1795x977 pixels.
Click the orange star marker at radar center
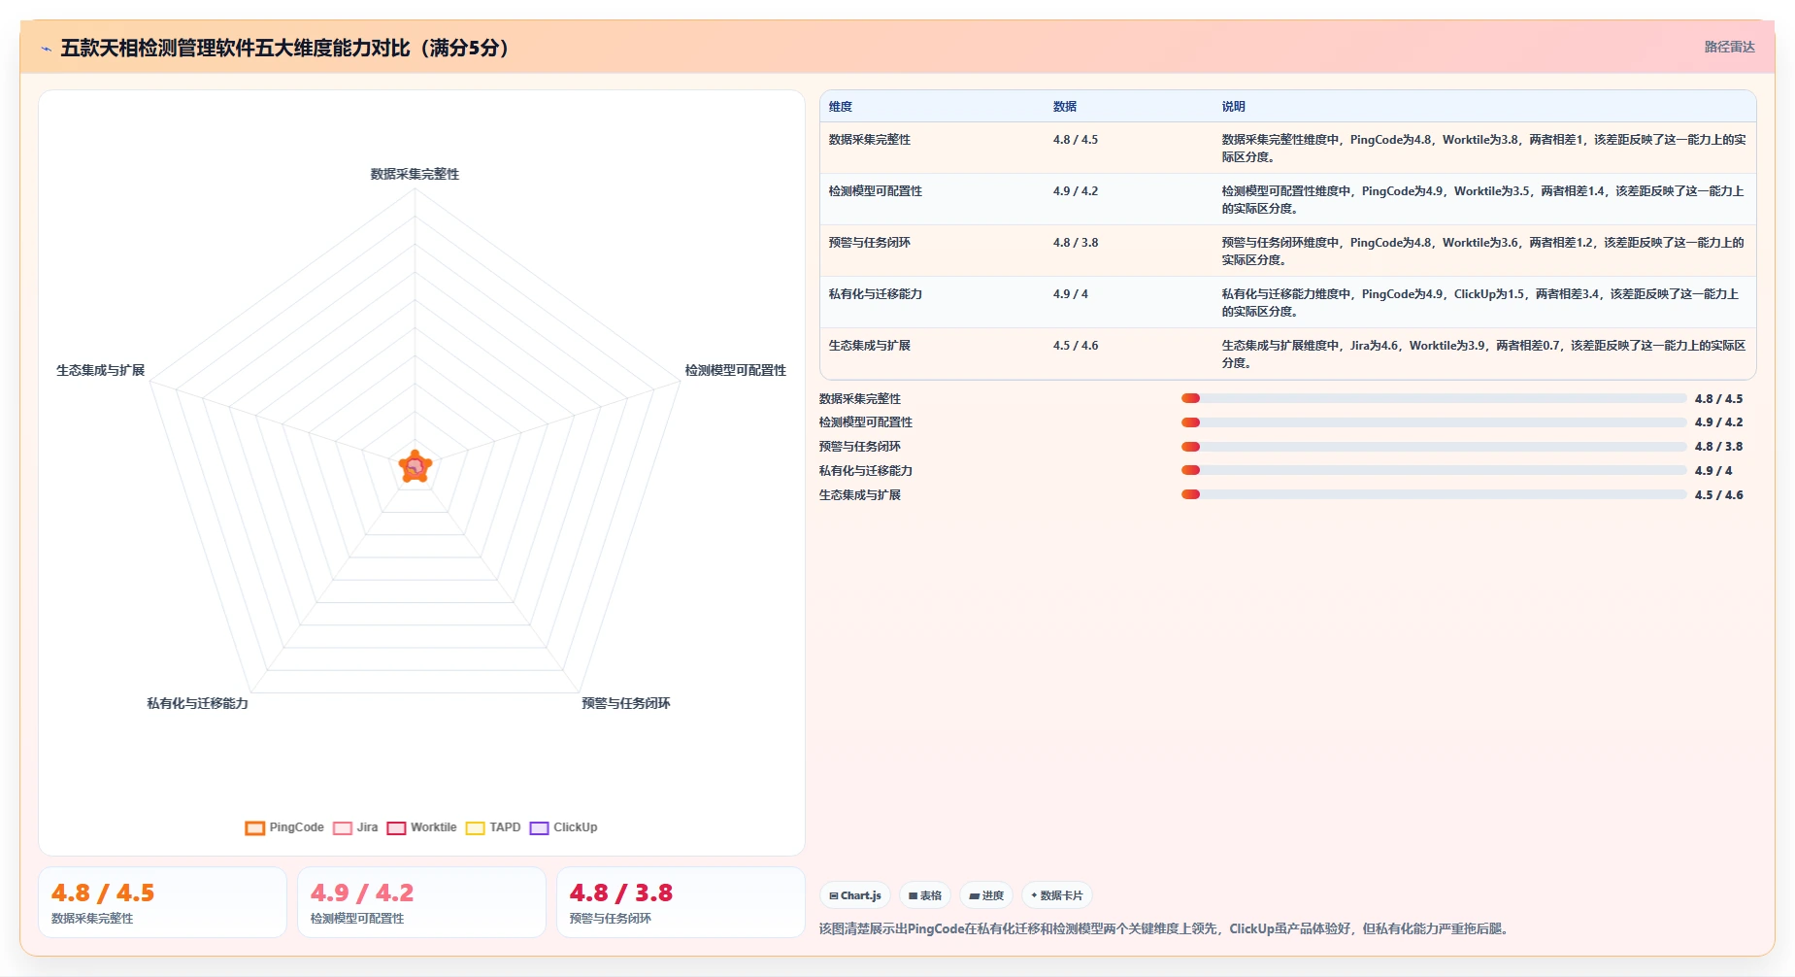pos(416,467)
